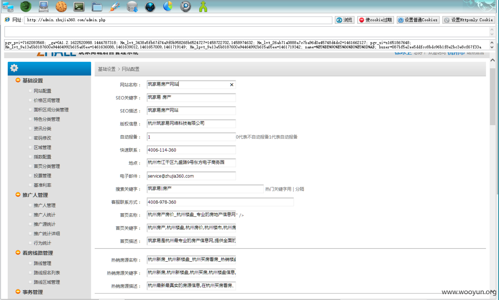Open 路线报名列表 in the sidebar
Image resolution: width=499 pixels, height=300 pixels.
(x=47, y=273)
